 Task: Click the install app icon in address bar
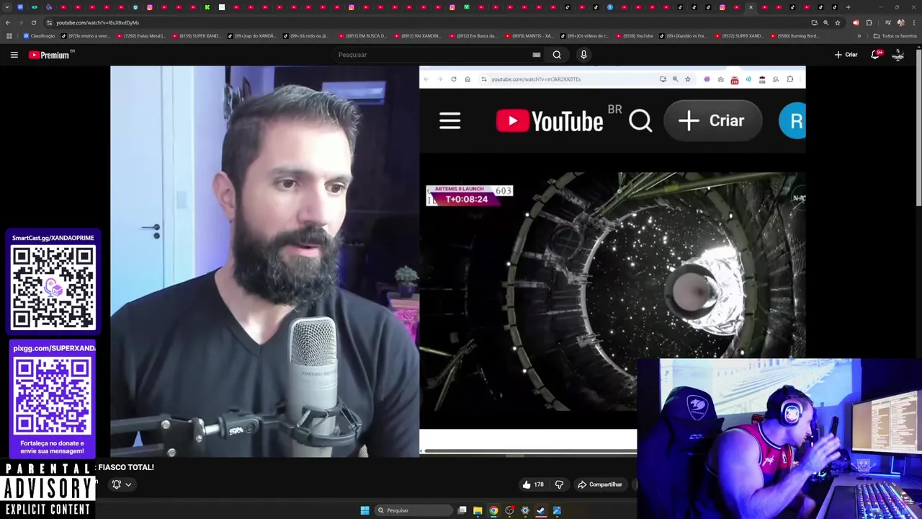pyautogui.click(x=814, y=22)
